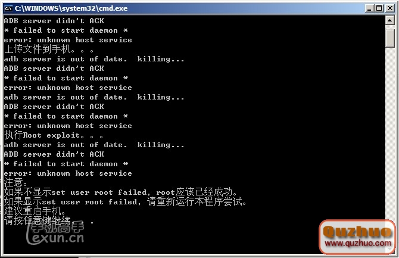Click the 注意: heading in the console

pyautogui.click(x=15, y=182)
